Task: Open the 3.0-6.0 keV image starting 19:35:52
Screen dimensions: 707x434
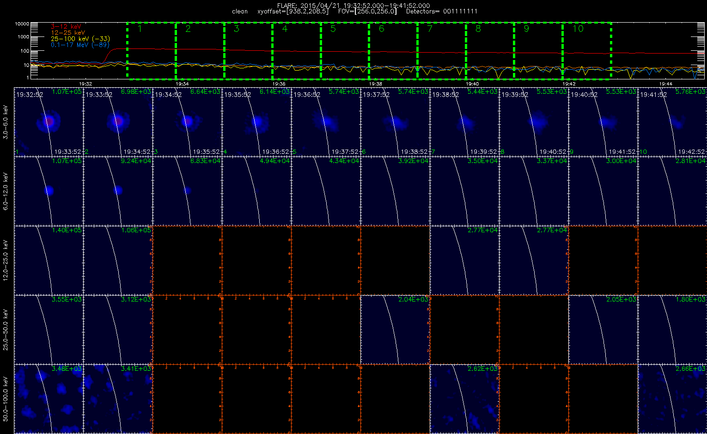Action: click(x=256, y=121)
